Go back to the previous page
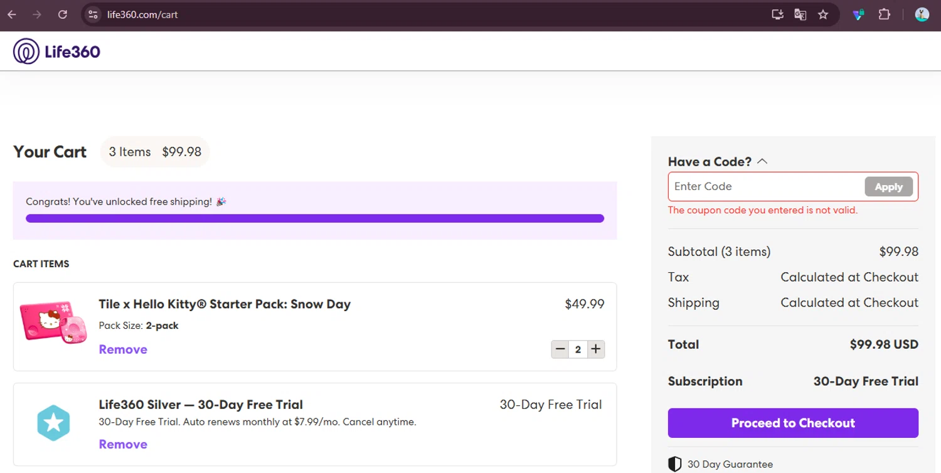 (x=12, y=14)
